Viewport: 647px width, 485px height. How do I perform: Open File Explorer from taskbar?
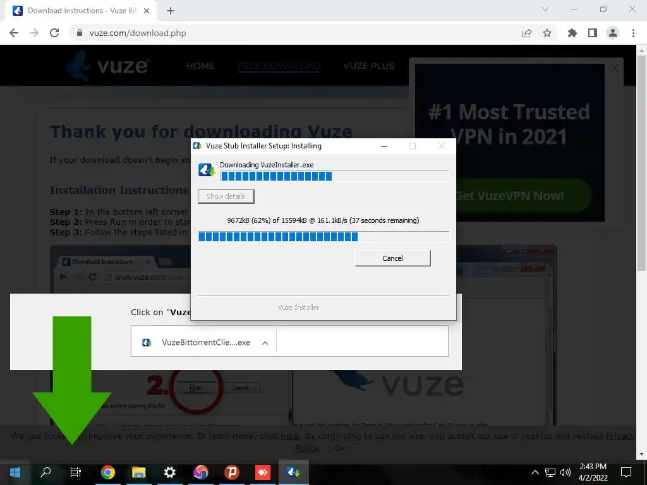[x=138, y=472]
